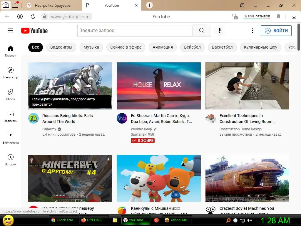Image resolution: width=301 pixels, height=226 pixels.
Task: Select the YouTube browser tab
Action: pyautogui.click(x=112, y=5)
